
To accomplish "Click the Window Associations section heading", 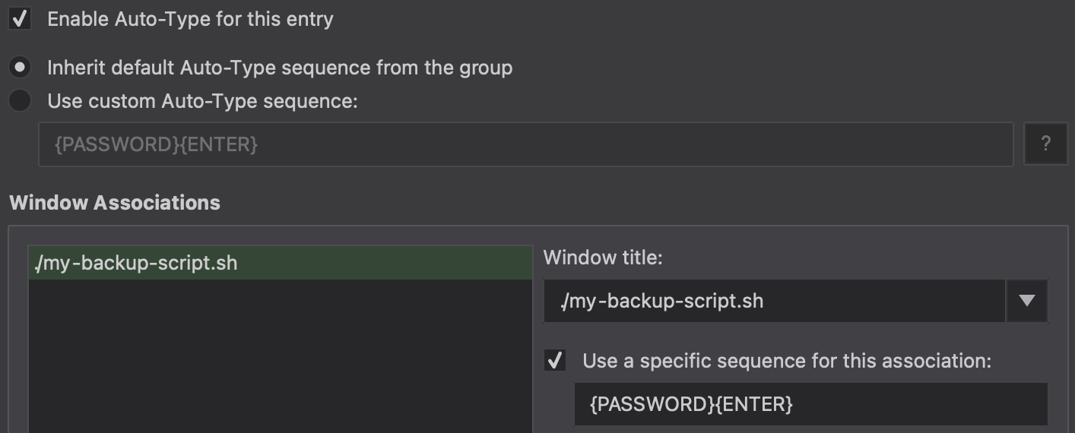I will click(x=115, y=203).
